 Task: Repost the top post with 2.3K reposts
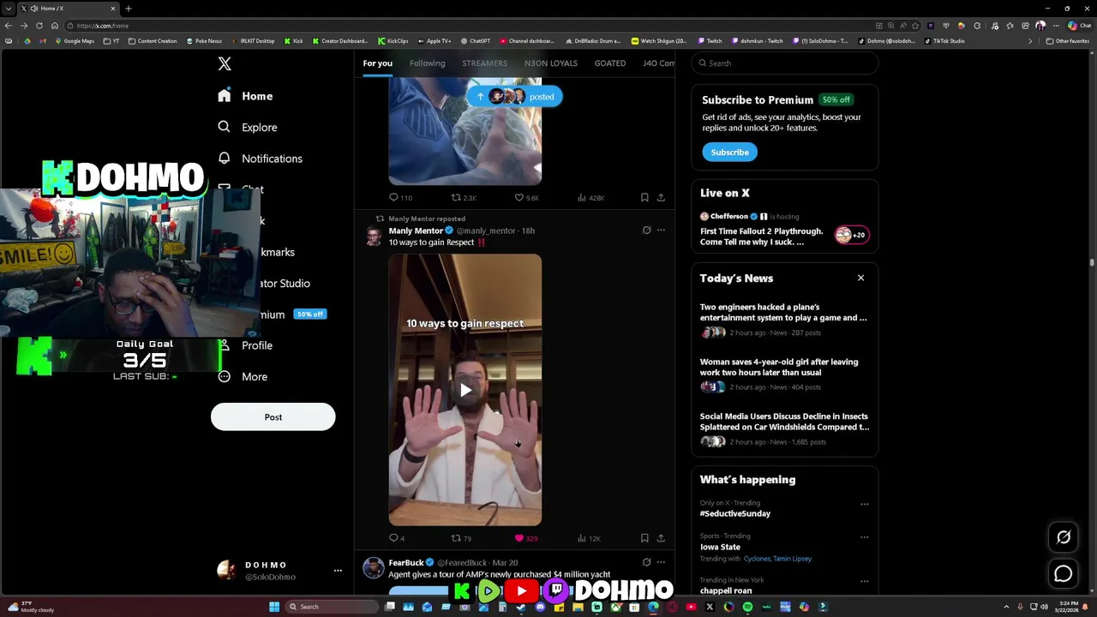(x=463, y=197)
